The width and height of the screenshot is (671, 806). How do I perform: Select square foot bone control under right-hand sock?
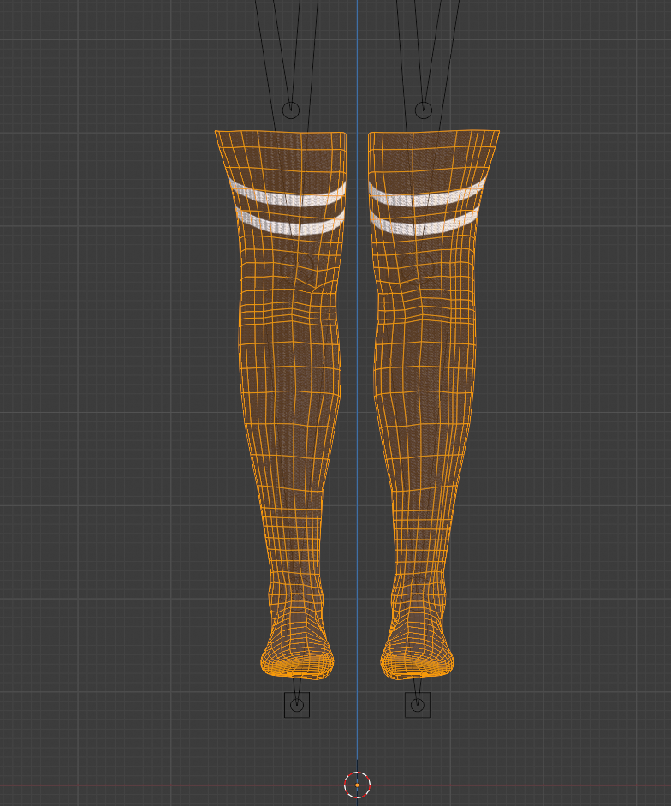[x=418, y=705]
